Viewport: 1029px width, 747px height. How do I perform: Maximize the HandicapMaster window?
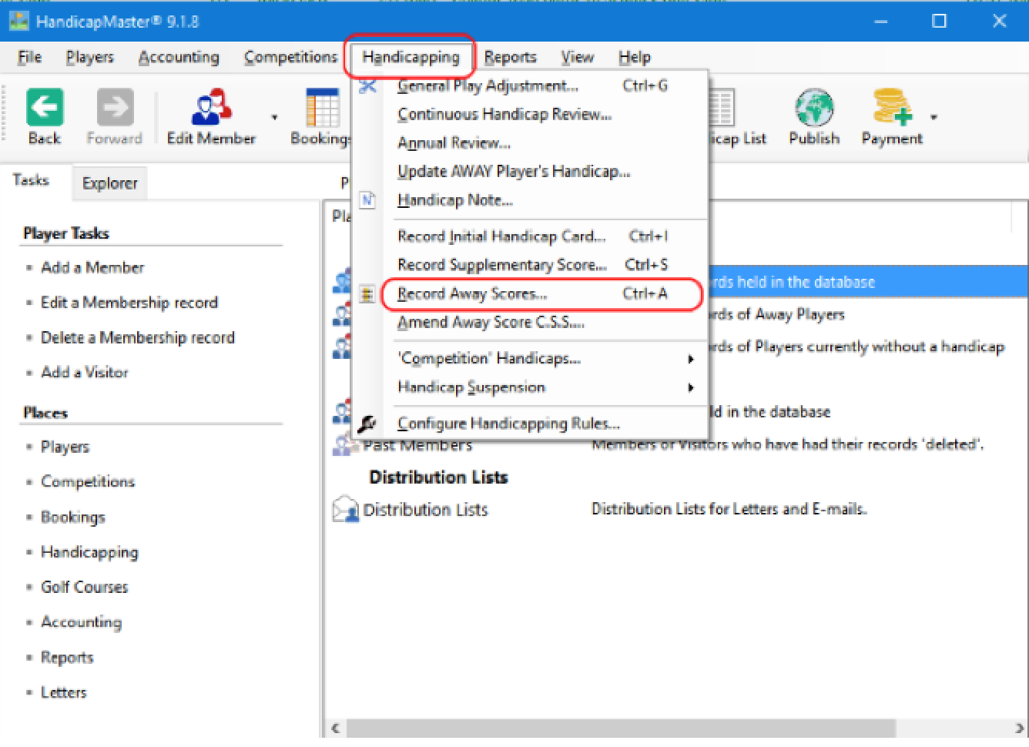click(x=939, y=21)
